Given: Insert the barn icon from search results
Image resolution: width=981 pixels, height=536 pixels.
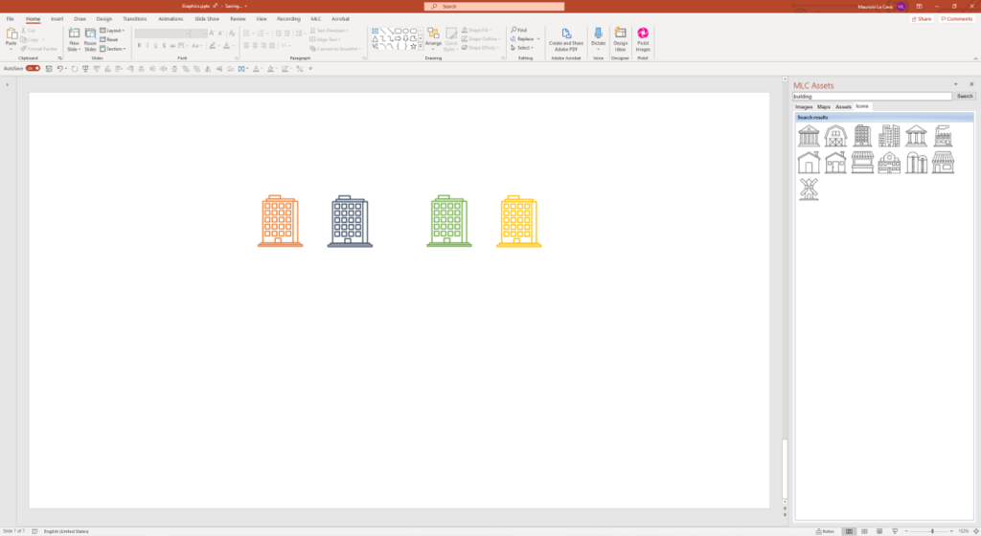Looking at the screenshot, I should (835, 136).
